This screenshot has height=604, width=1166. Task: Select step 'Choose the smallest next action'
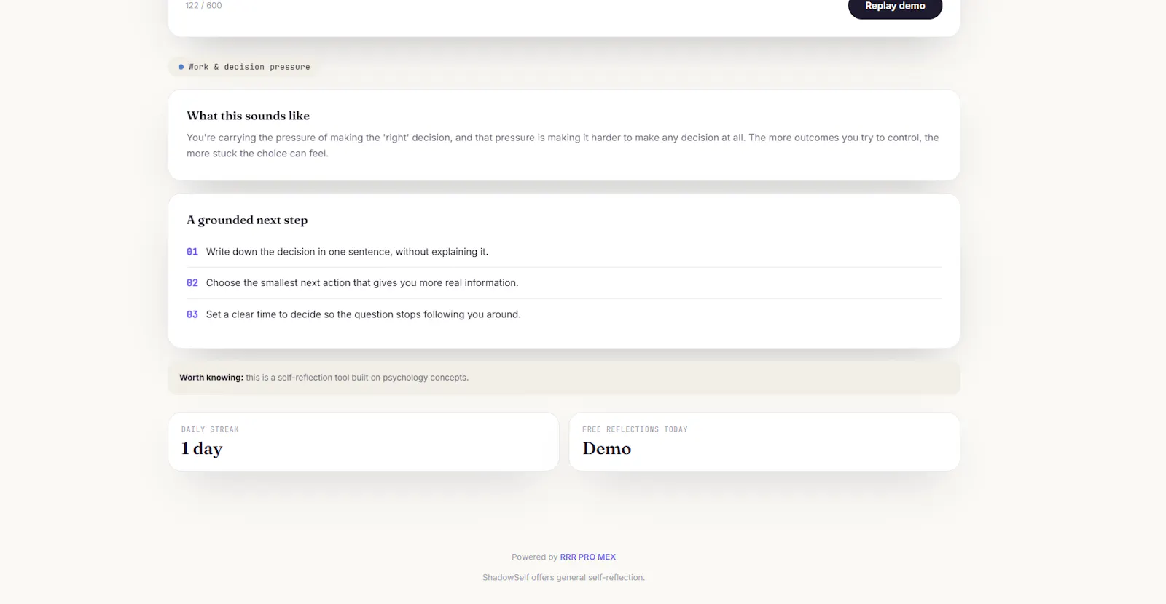tap(563, 283)
